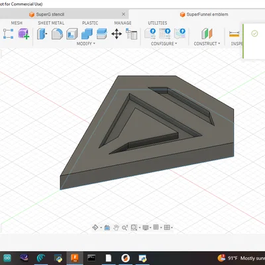The image size is (265, 265).
Task: Activate the Pan hand tool
Action: coord(116,227)
